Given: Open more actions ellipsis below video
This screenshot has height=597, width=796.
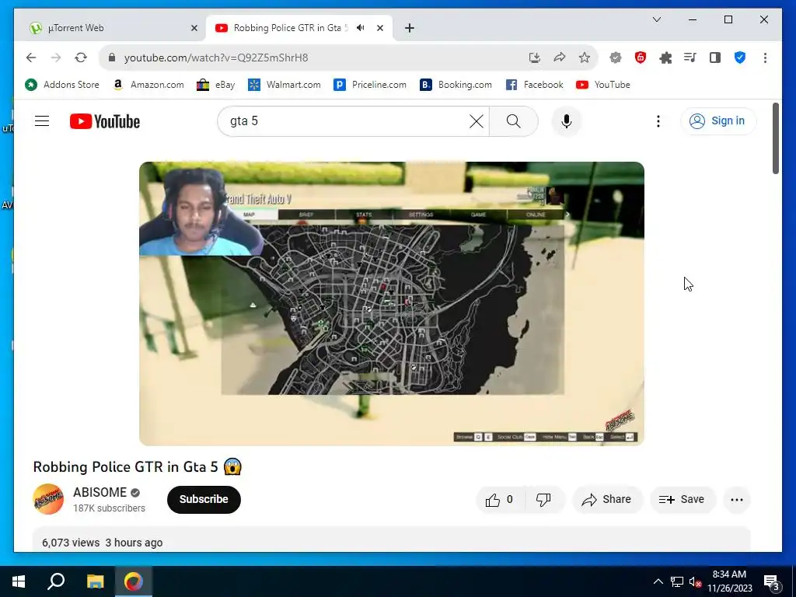Looking at the screenshot, I should point(737,500).
